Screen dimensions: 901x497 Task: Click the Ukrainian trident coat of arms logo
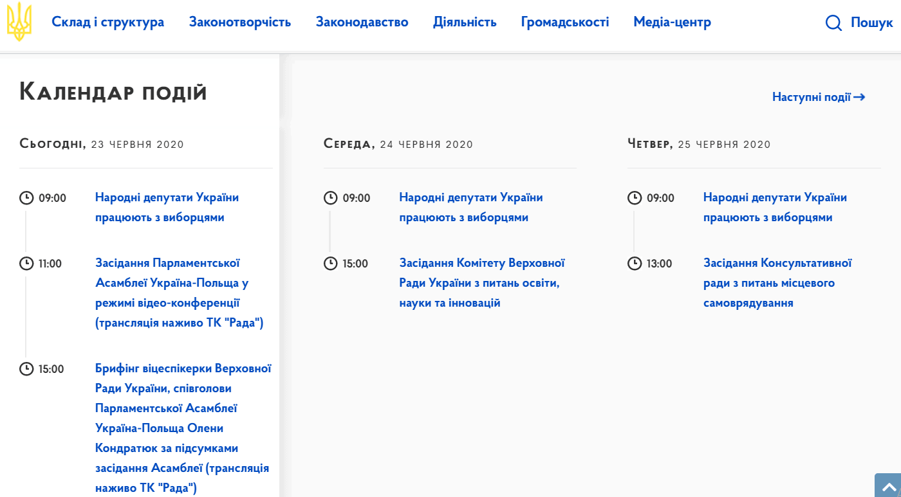(19, 22)
